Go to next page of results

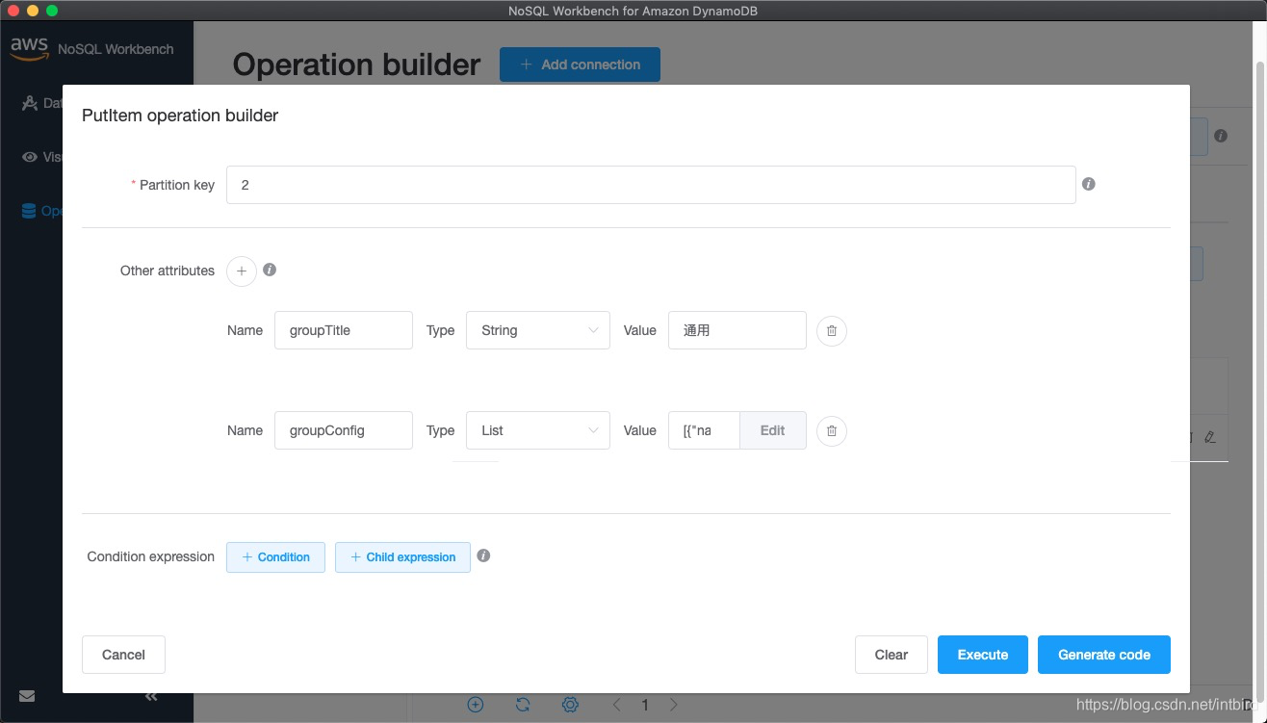coord(673,705)
